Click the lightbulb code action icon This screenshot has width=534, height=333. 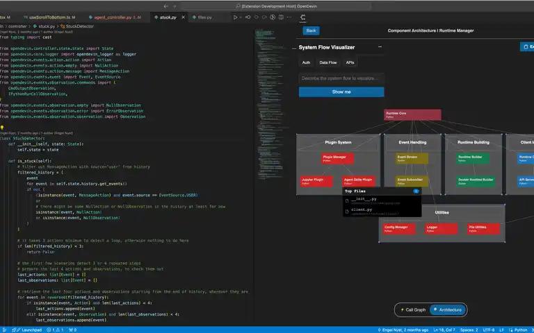[x=2, y=128]
